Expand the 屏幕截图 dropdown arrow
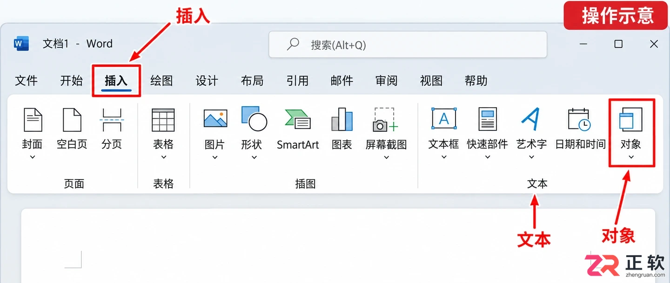Viewport: 670px width, 283px height. point(386,157)
